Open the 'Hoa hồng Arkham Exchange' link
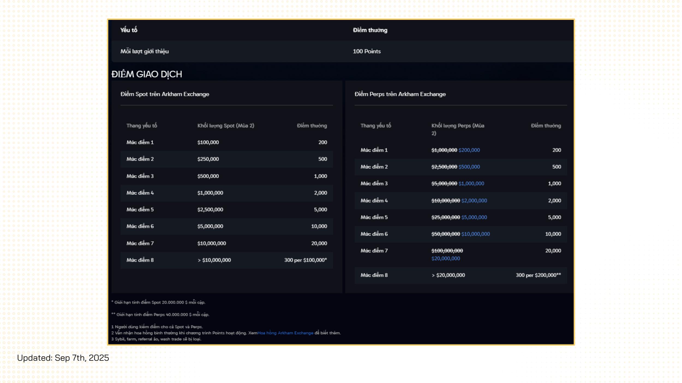 pos(285,333)
